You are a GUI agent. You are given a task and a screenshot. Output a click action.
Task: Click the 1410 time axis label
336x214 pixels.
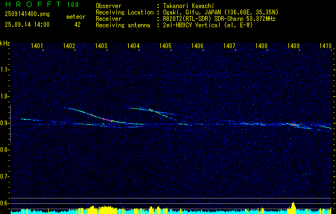[x=325, y=45]
